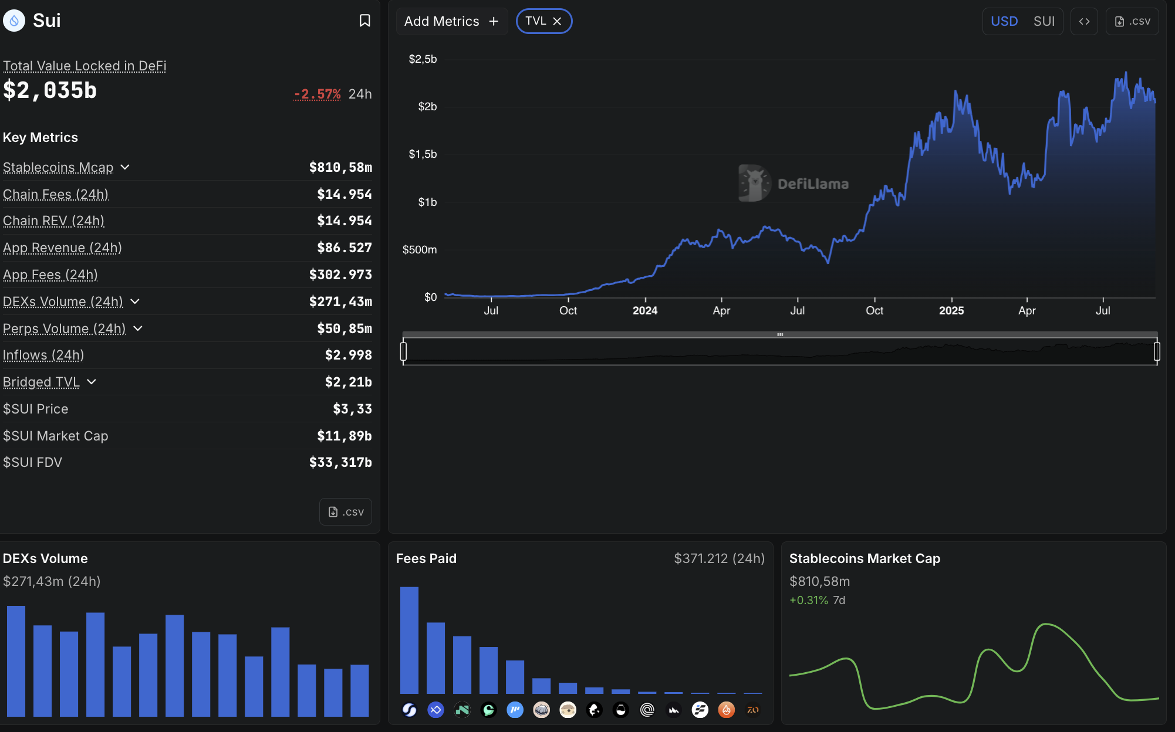Open the Add Metrics menu

tap(451, 21)
